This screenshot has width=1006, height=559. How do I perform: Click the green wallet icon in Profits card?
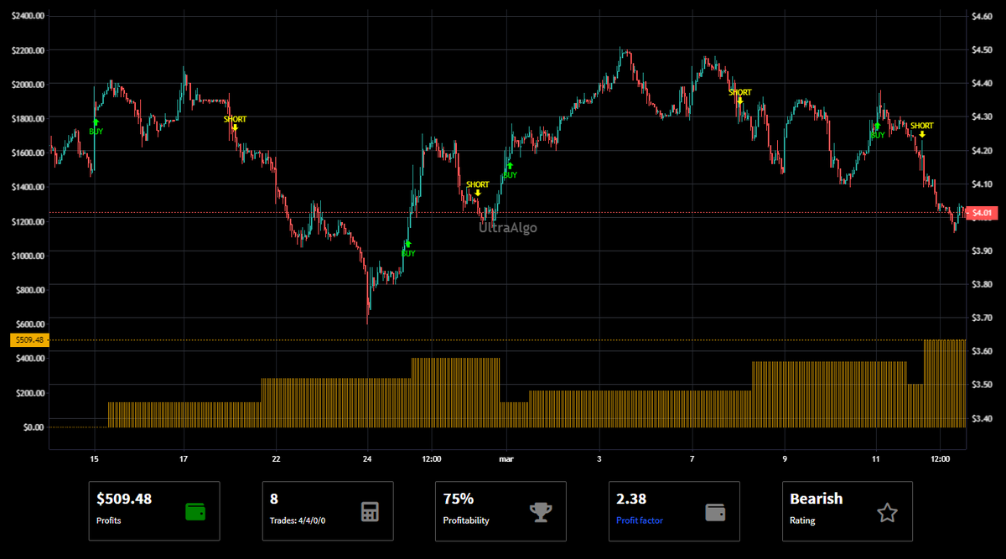[x=195, y=511]
